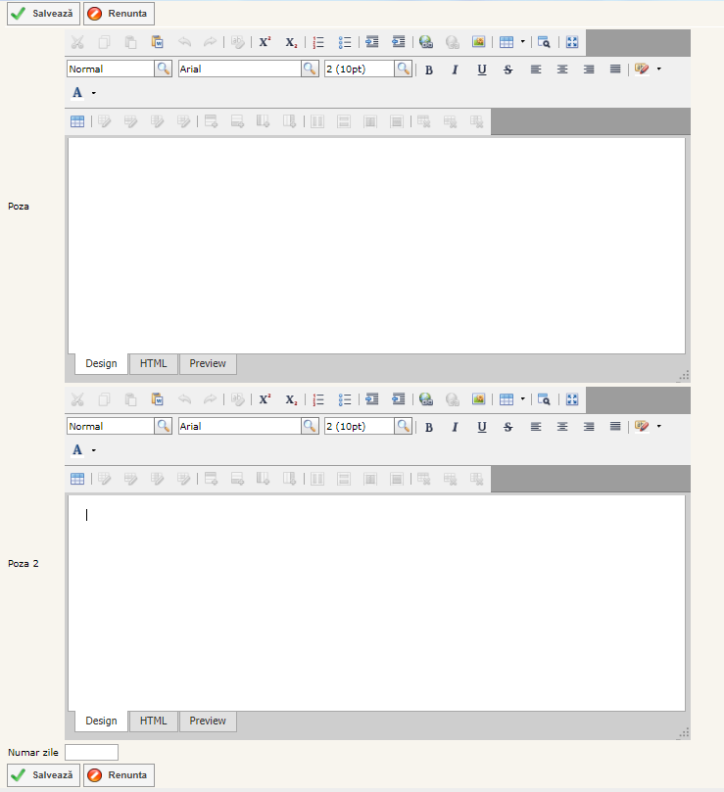Switch to the HTML tab in the Poza editor

[153, 364]
